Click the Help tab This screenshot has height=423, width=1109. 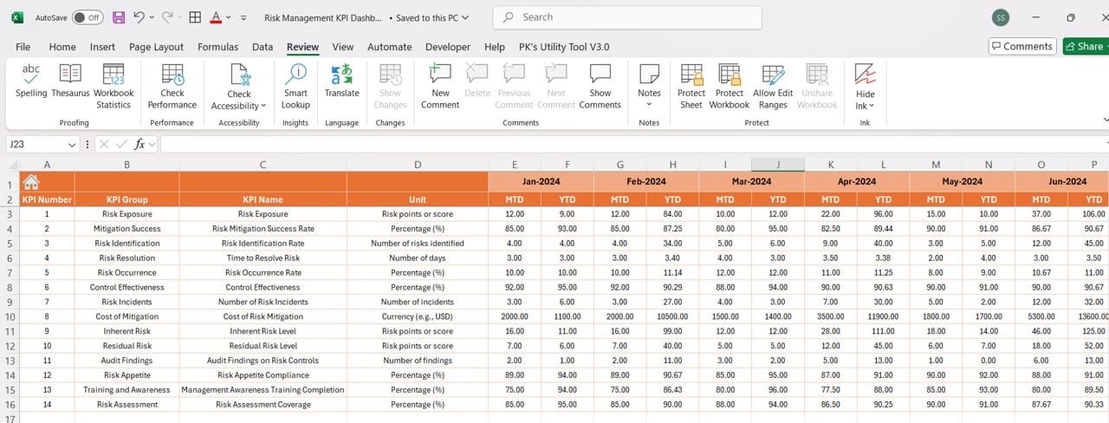(x=495, y=47)
